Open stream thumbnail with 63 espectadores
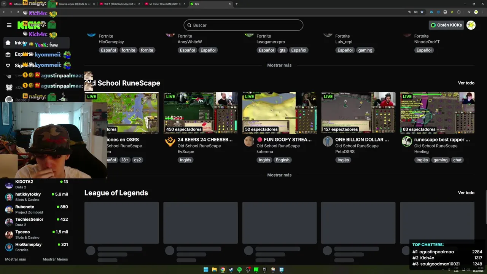 tap(437, 113)
